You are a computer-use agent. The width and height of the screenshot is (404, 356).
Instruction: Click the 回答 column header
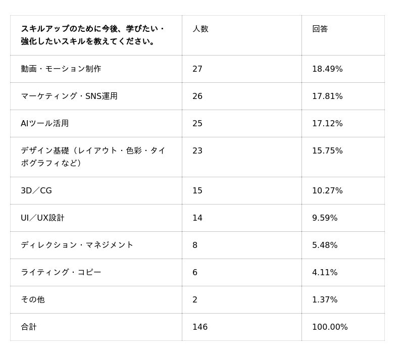pos(320,29)
